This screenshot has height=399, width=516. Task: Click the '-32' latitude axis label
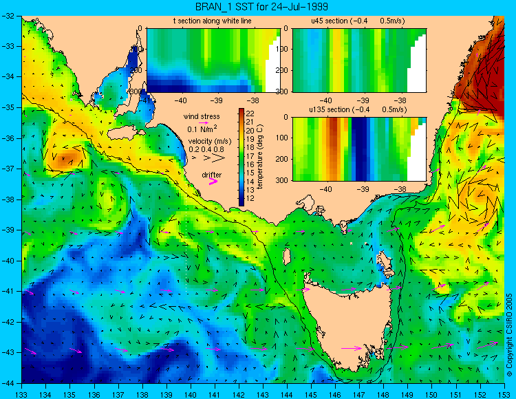[x=9, y=16]
